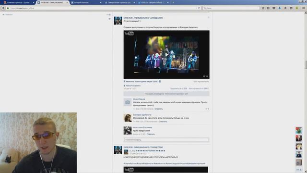Select the КИПЕЛОВ - ОФИЦИАЛЬНОЕ tab
307x173 pixels.
click(x=52, y=2)
